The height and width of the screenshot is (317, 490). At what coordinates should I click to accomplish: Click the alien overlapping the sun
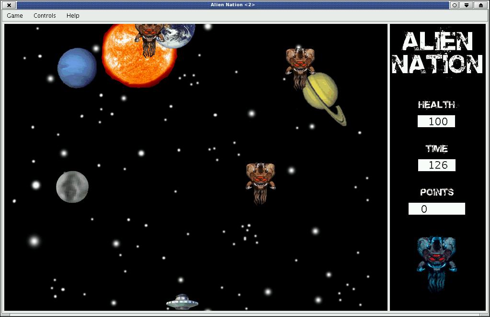(x=149, y=40)
